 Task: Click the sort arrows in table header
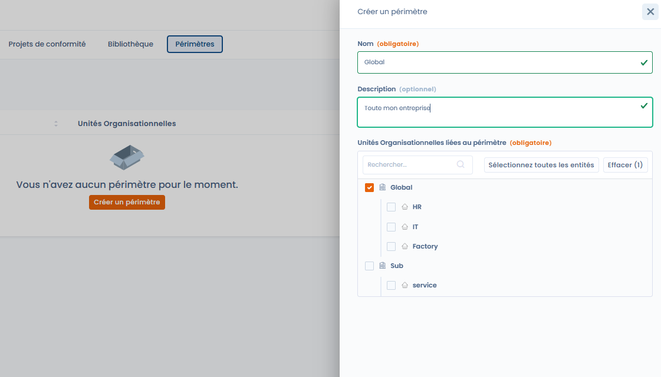tap(56, 124)
